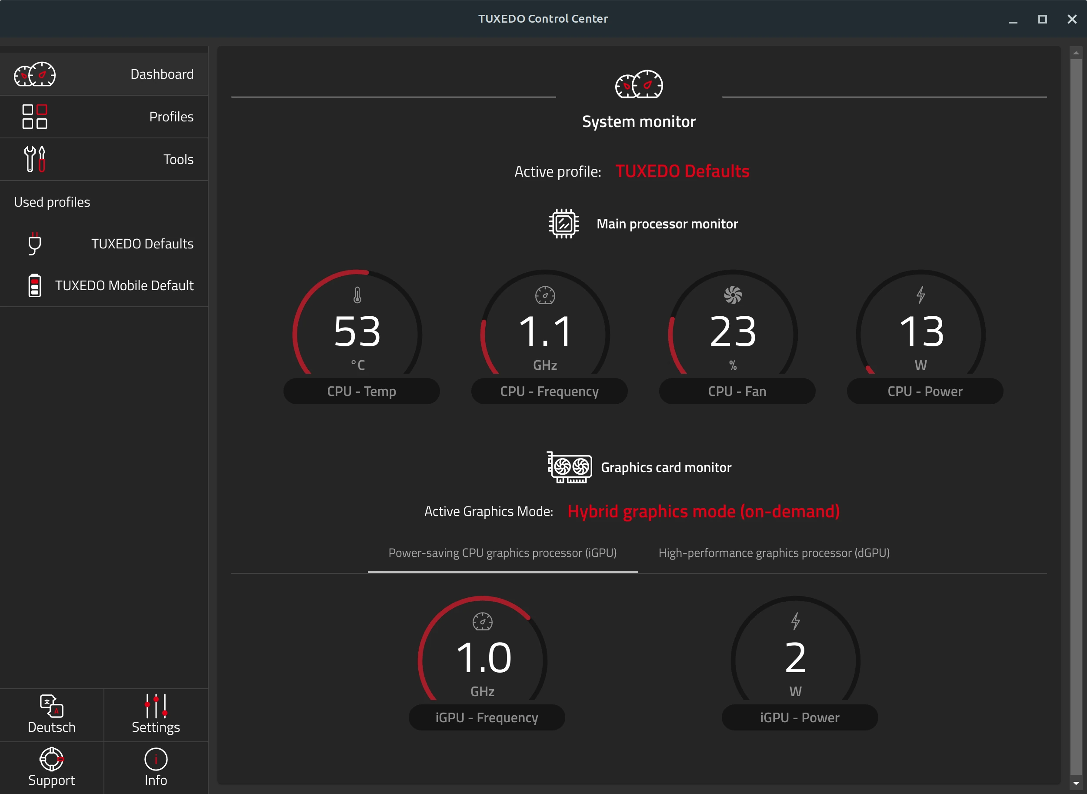Click the scrollbar up arrow
This screenshot has height=794, width=1087.
click(x=1076, y=52)
